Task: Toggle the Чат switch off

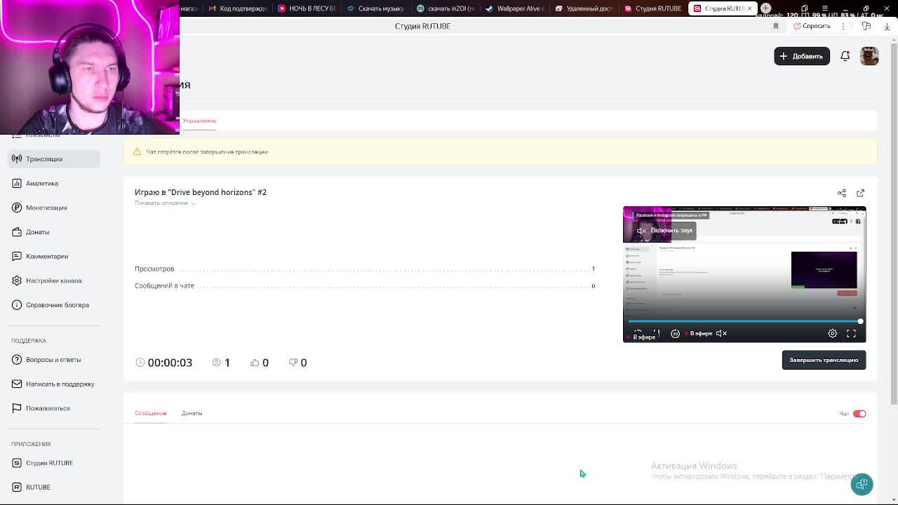Action: (x=859, y=414)
